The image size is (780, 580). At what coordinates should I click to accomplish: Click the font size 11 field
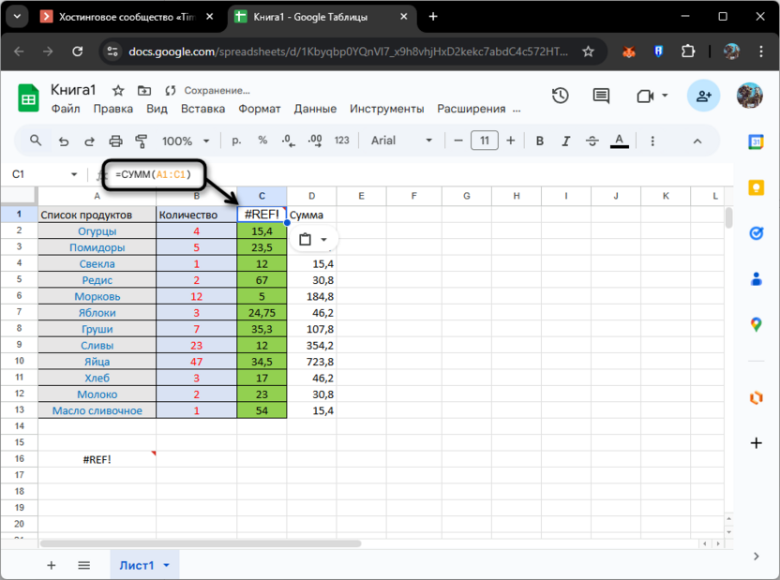tap(485, 141)
